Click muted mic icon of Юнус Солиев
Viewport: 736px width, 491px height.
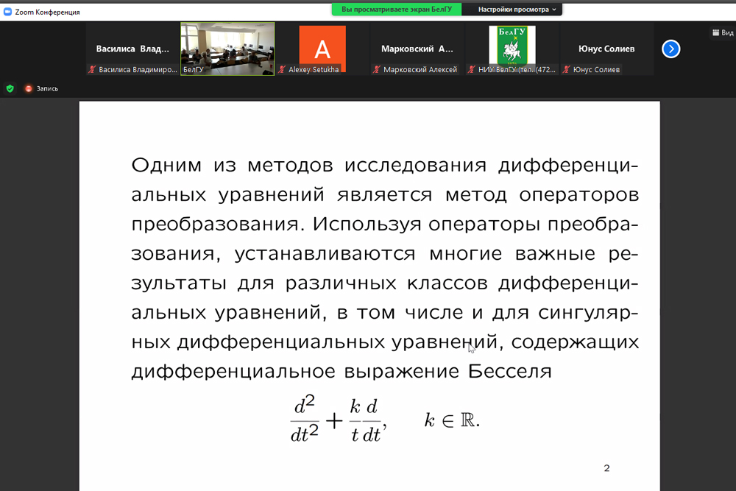pos(566,70)
